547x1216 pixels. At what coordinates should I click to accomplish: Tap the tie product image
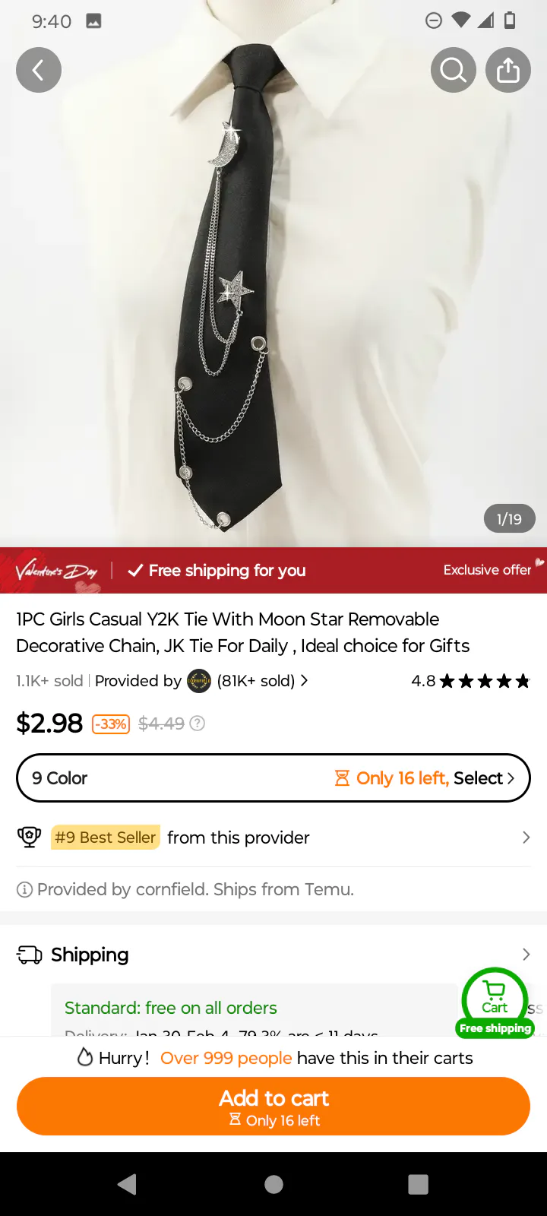228,289
